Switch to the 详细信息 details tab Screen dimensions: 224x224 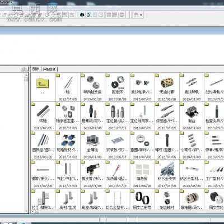coord(49,69)
